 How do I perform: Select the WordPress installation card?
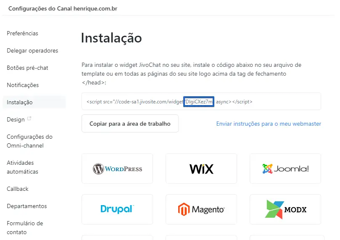coord(117,169)
